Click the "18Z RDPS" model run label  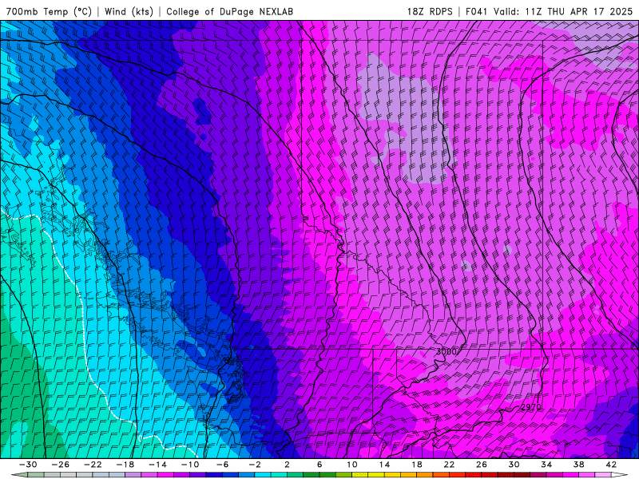tap(430, 11)
